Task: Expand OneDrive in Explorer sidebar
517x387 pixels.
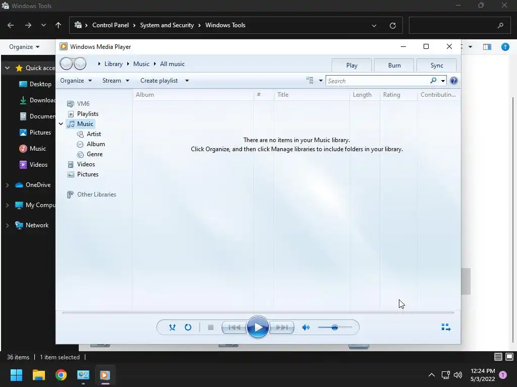Action: 7,185
